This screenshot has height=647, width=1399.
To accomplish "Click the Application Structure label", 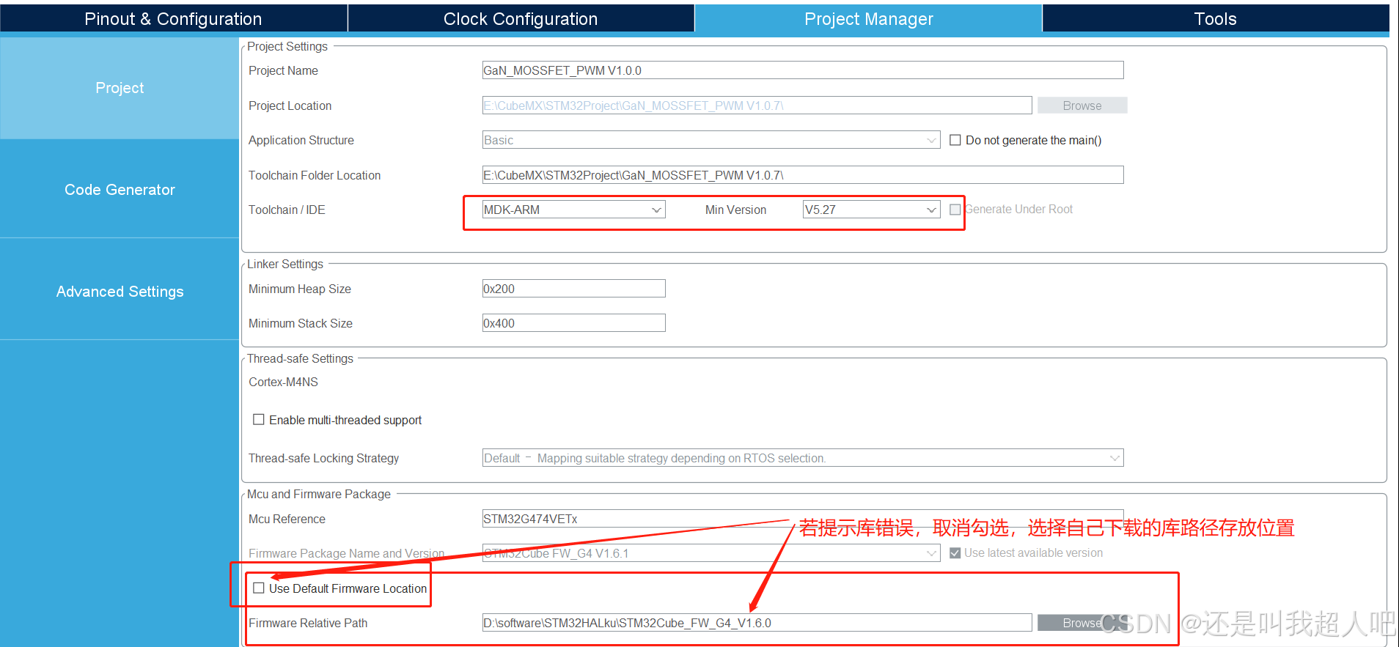I will tap(301, 140).
